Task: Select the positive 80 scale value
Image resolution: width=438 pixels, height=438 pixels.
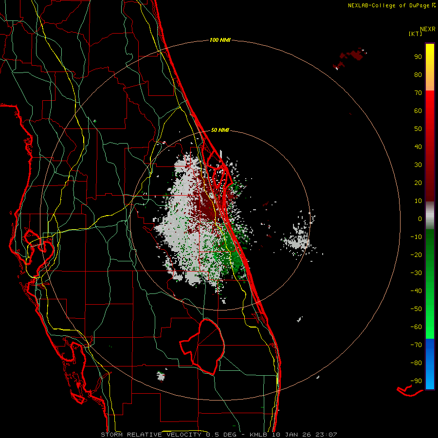Action: pyautogui.click(x=418, y=74)
